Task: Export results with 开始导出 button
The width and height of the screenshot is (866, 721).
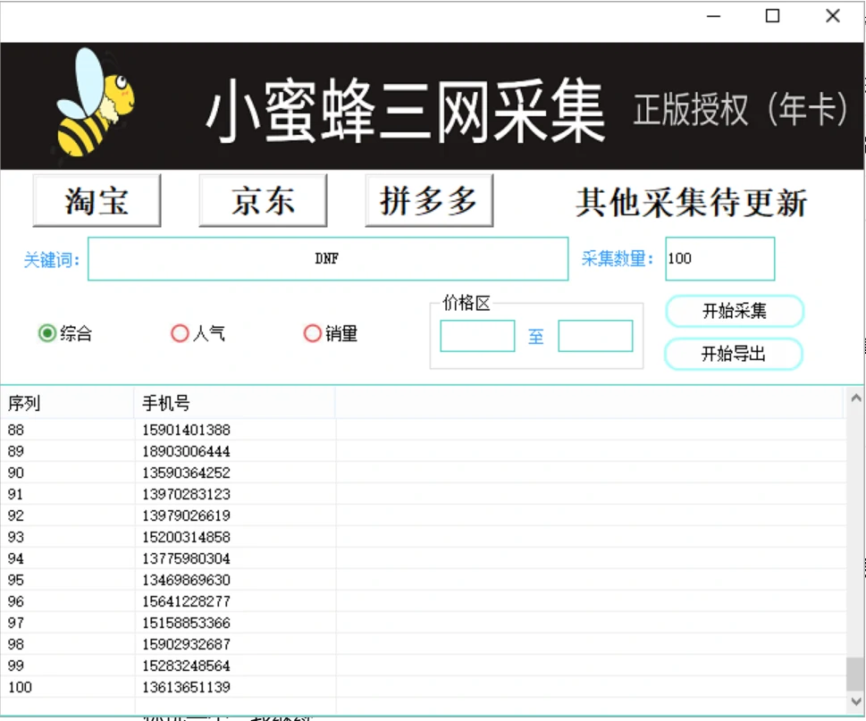Action: tap(734, 353)
